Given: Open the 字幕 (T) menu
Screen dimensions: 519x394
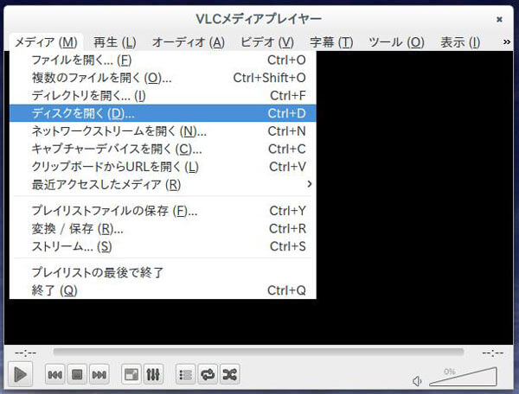Looking at the screenshot, I should 331,42.
